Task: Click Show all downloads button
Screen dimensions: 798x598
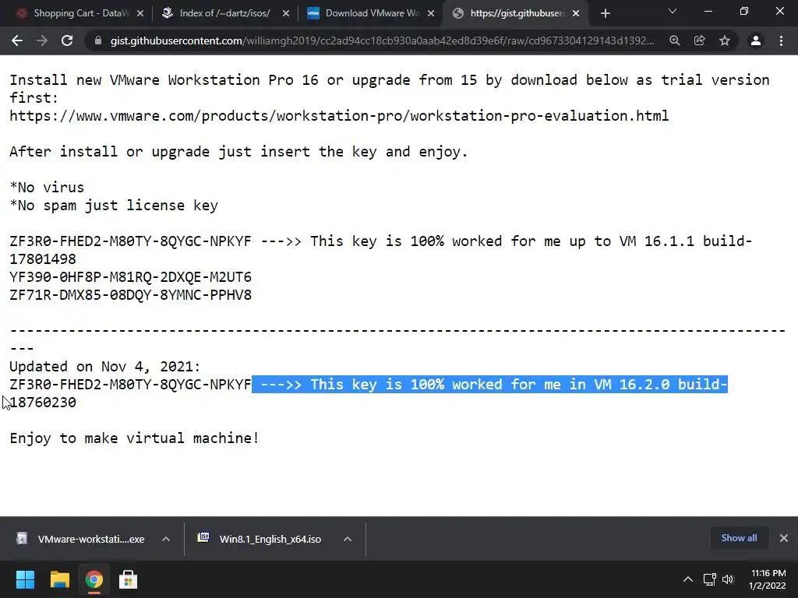Action: tap(739, 538)
